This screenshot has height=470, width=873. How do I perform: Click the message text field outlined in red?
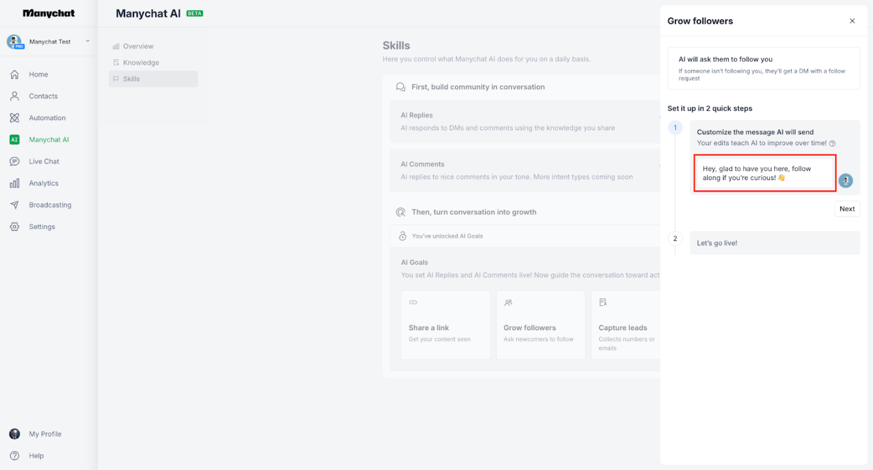(764, 173)
